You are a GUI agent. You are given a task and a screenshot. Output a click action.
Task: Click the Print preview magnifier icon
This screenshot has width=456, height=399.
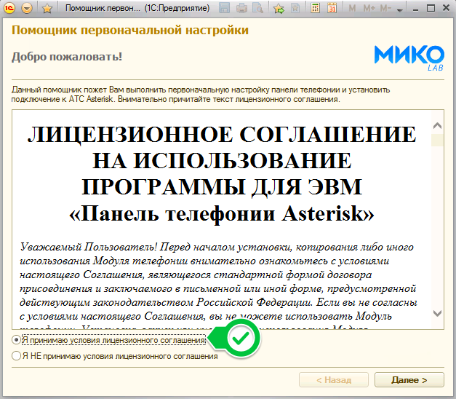pos(258,9)
